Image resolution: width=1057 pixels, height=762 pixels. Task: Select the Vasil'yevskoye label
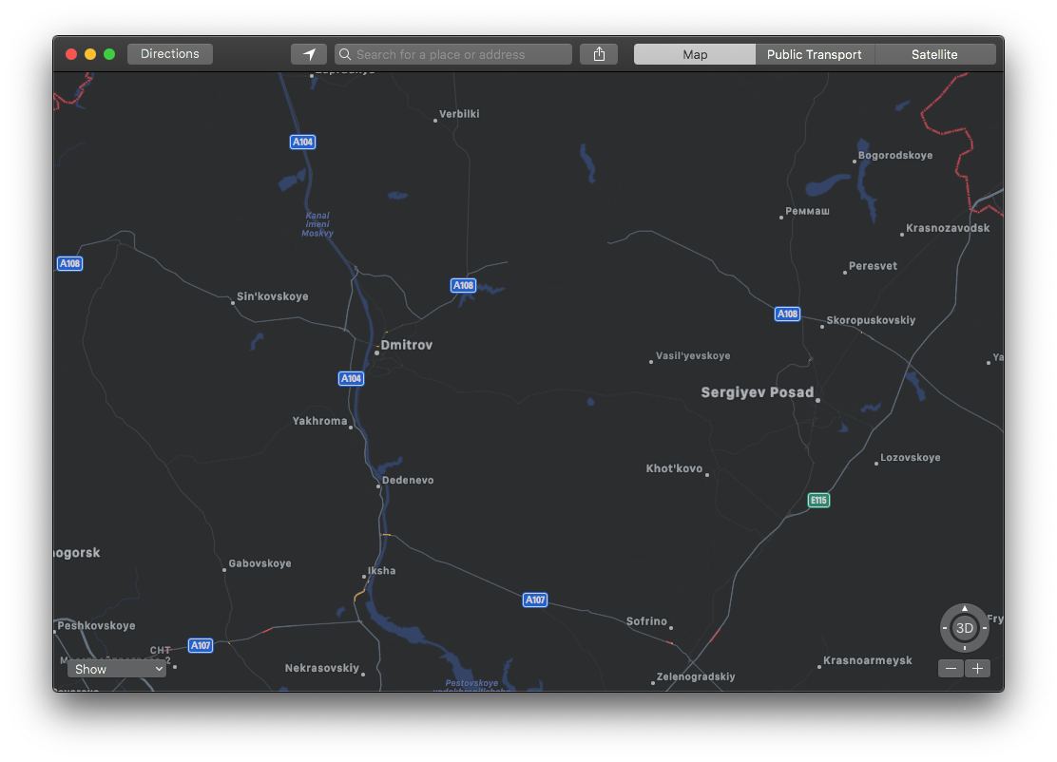693,355
